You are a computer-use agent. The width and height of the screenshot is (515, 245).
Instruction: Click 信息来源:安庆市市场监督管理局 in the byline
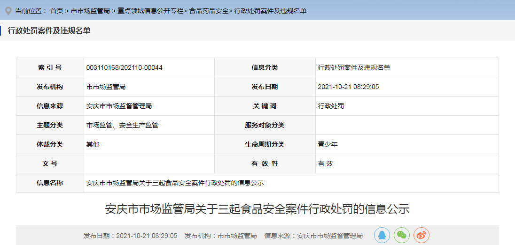(313, 236)
